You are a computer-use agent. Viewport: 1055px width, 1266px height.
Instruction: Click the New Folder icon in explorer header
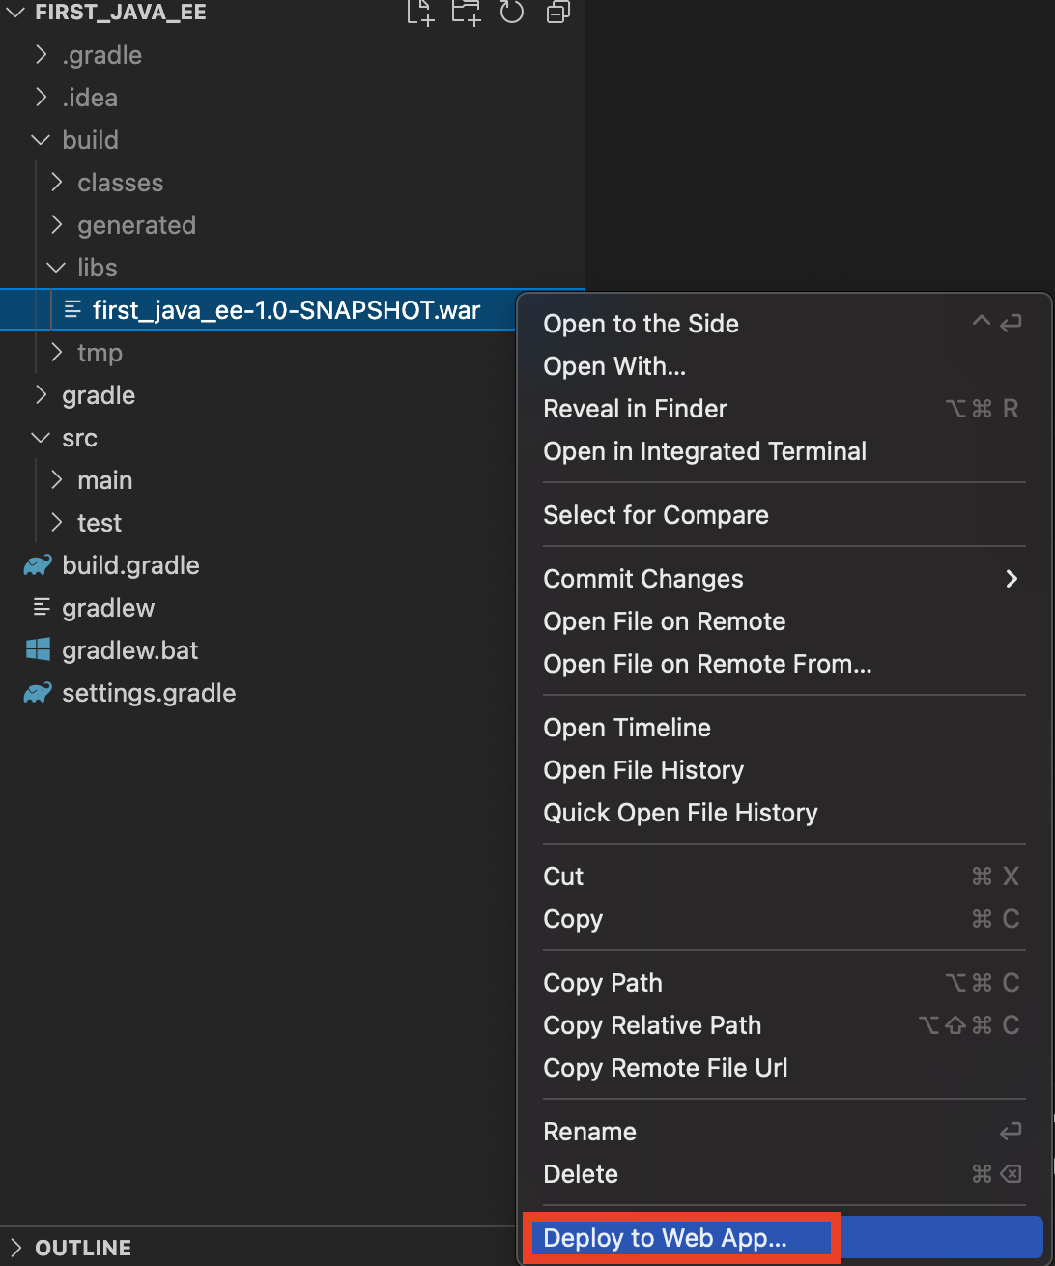466,13
